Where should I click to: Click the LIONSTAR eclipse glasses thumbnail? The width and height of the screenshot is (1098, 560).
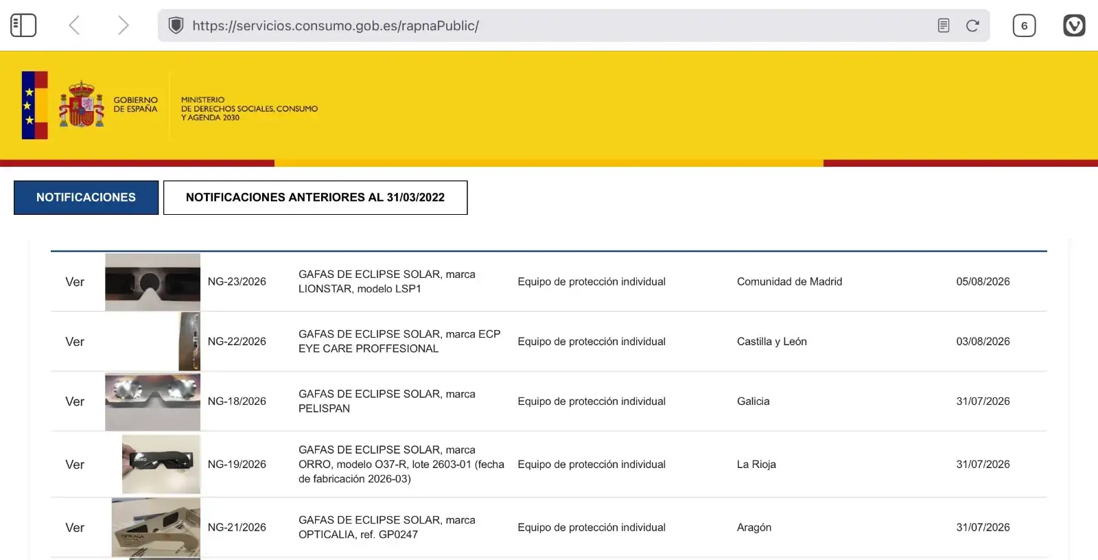pos(152,282)
